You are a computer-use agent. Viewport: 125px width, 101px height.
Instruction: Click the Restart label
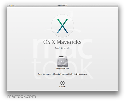[63, 87]
